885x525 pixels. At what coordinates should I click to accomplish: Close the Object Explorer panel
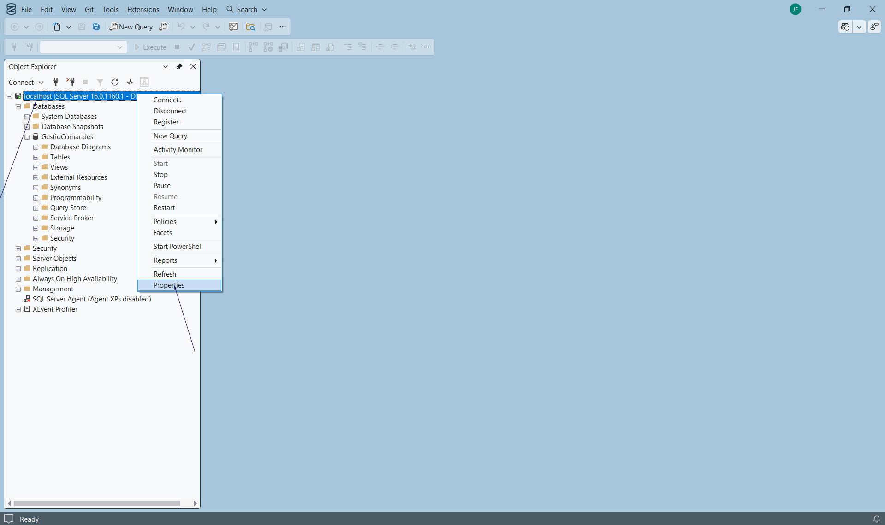point(193,66)
